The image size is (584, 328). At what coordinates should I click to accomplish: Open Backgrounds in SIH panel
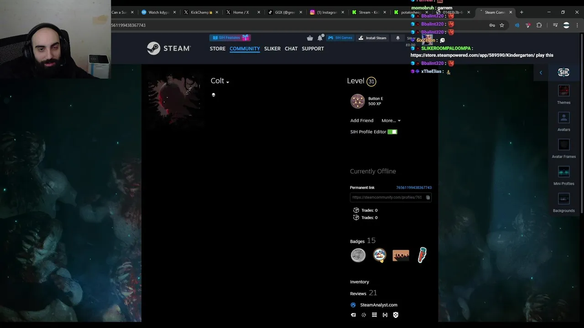click(564, 203)
